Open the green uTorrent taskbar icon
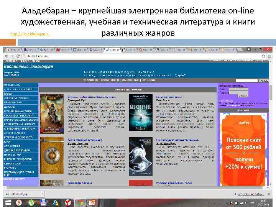This screenshot has height=207, width=276. (31, 203)
